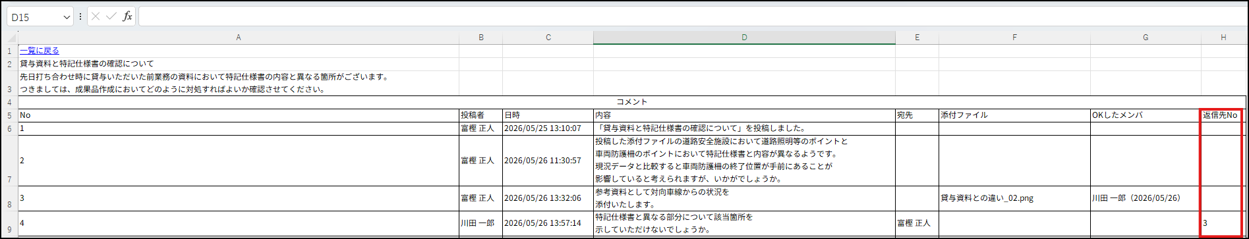The width and height of the screenshot is (1249, 239).
Task: Select date cell 2026/05/26 13:57:14
Action: [x=548, y=223]
